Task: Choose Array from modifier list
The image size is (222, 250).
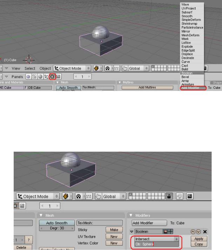Action: coord(192,81)
